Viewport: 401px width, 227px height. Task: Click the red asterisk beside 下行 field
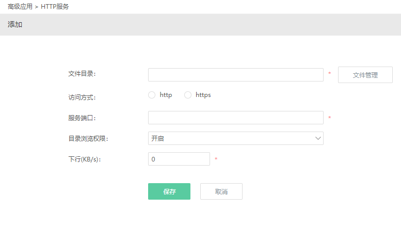[x=216, y=159]
